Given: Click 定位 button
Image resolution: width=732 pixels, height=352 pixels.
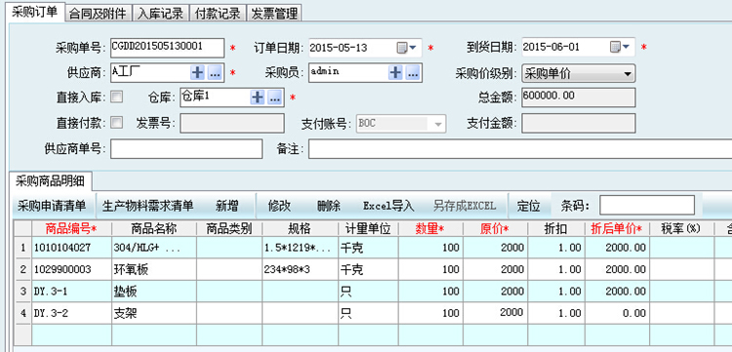Looking at the screenshot, I should point(528,206).
